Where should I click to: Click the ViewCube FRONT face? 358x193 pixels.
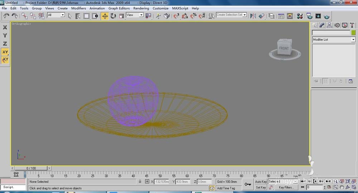coord(284,48)
